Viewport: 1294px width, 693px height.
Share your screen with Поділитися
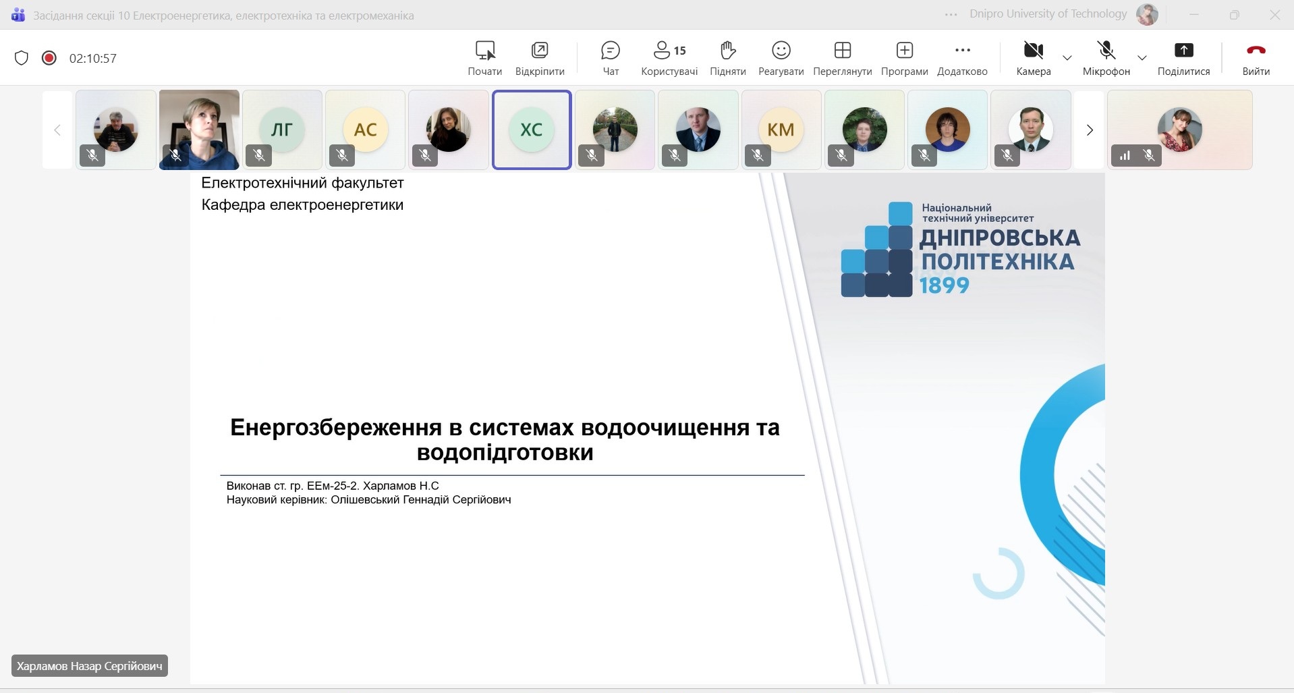pos(1183,58)
